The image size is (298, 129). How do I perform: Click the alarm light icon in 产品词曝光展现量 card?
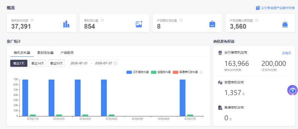285,24
